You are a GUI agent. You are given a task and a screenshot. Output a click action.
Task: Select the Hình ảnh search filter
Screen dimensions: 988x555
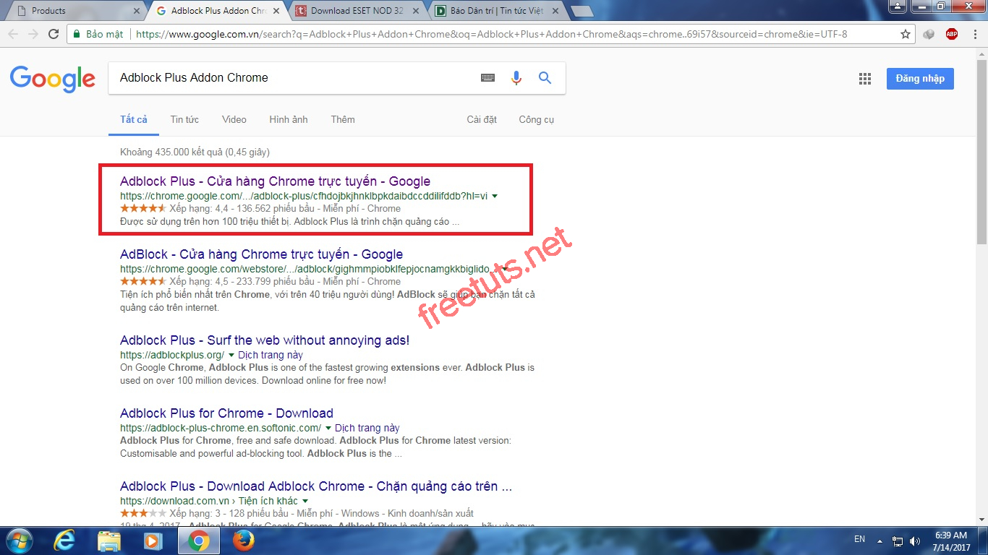tap(289, 119)
